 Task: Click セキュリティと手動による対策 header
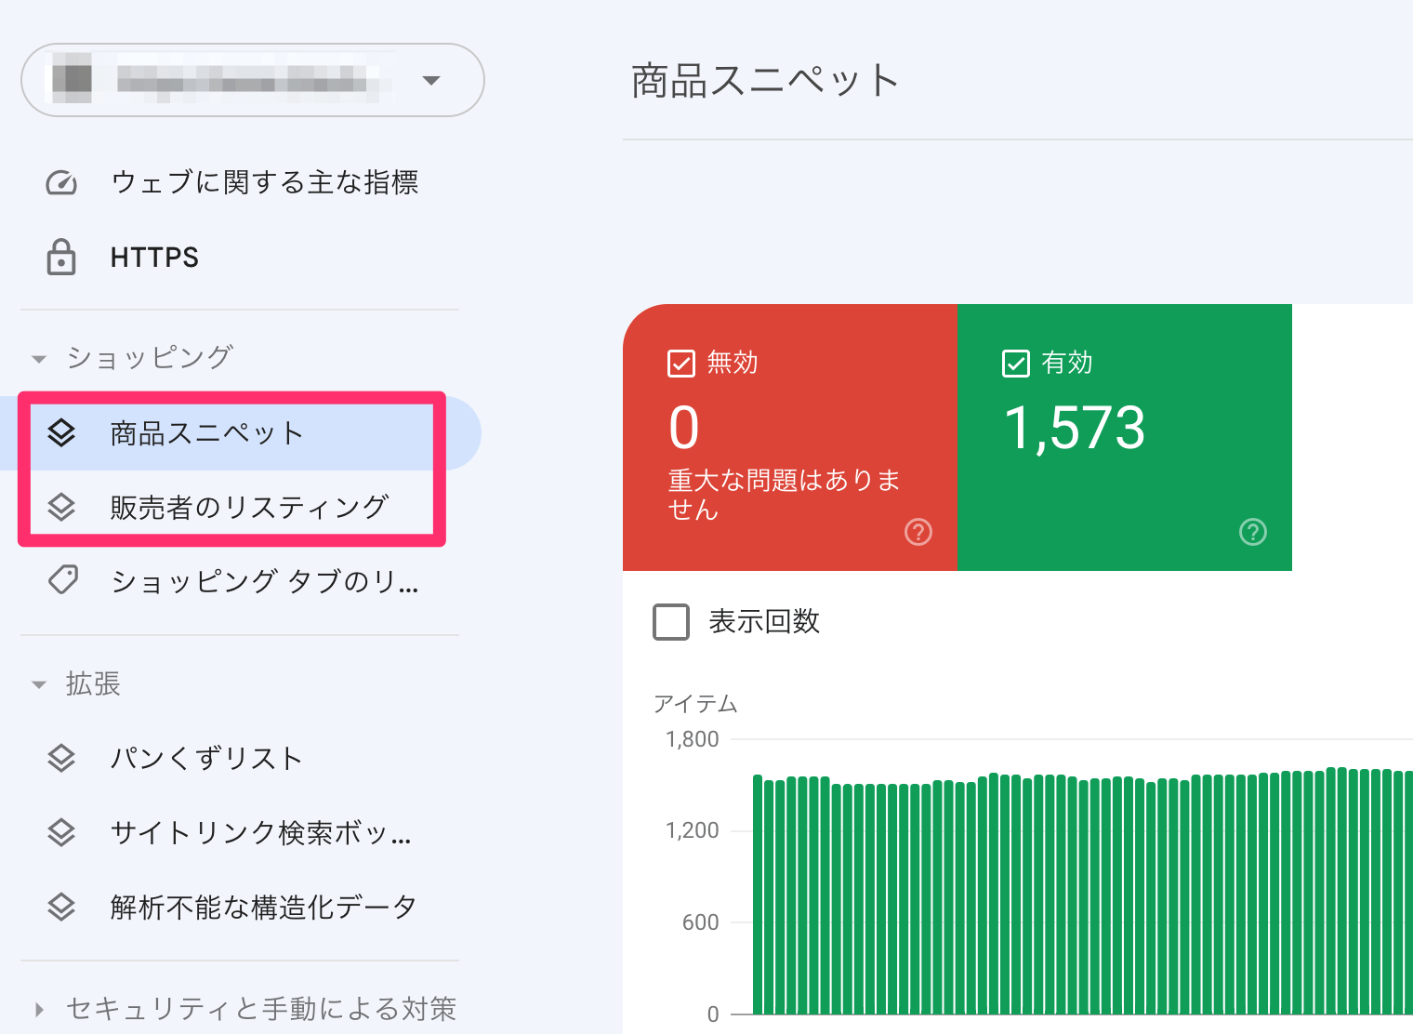[260, 1009]
